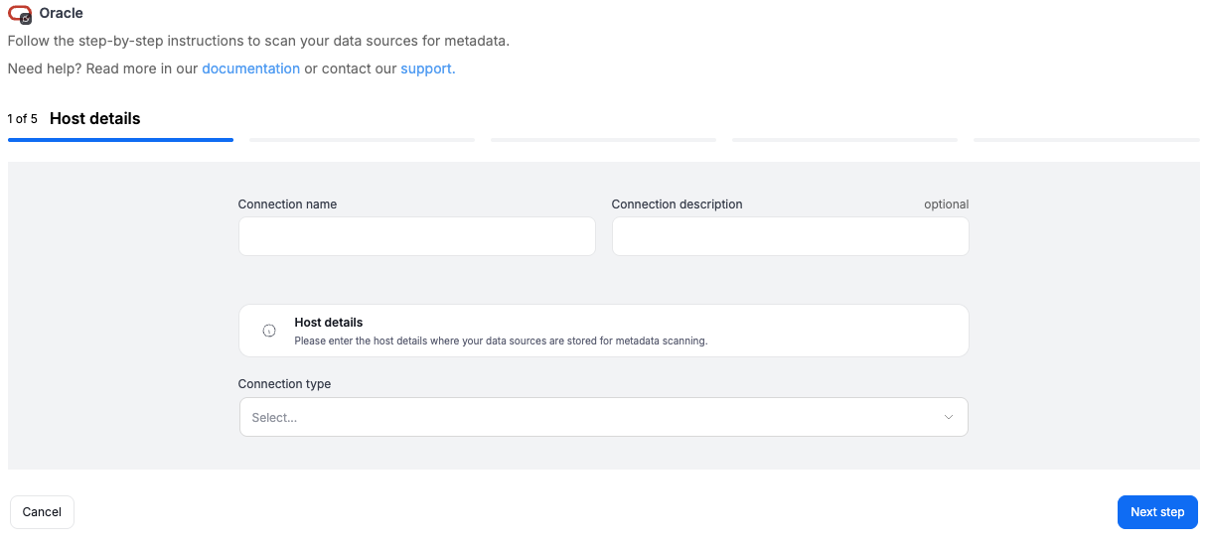The height and width of the screenshot is (543, 1209).
Task: Click the Next step button
Action: coord(1157,512)
